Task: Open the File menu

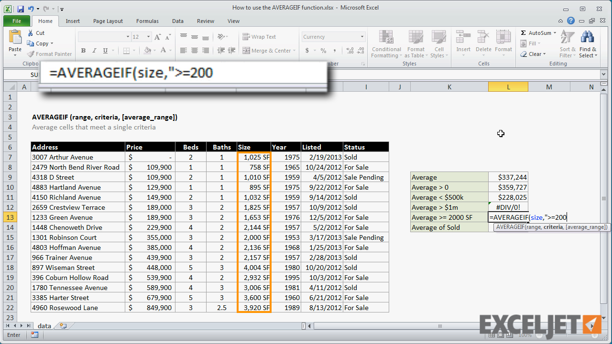Action: click(x=16, y=21)
